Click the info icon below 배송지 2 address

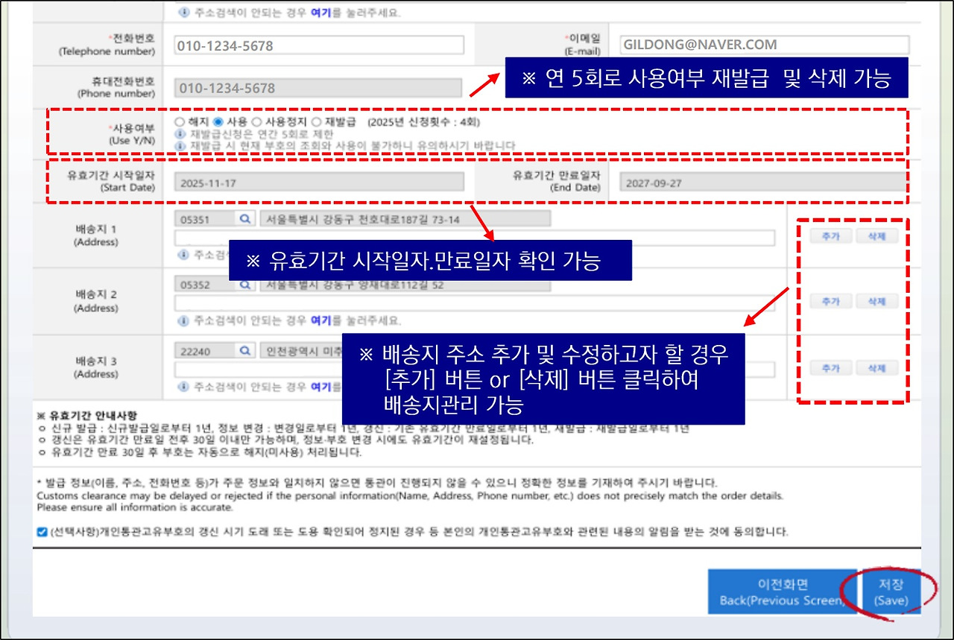click(x=183, y=321)
